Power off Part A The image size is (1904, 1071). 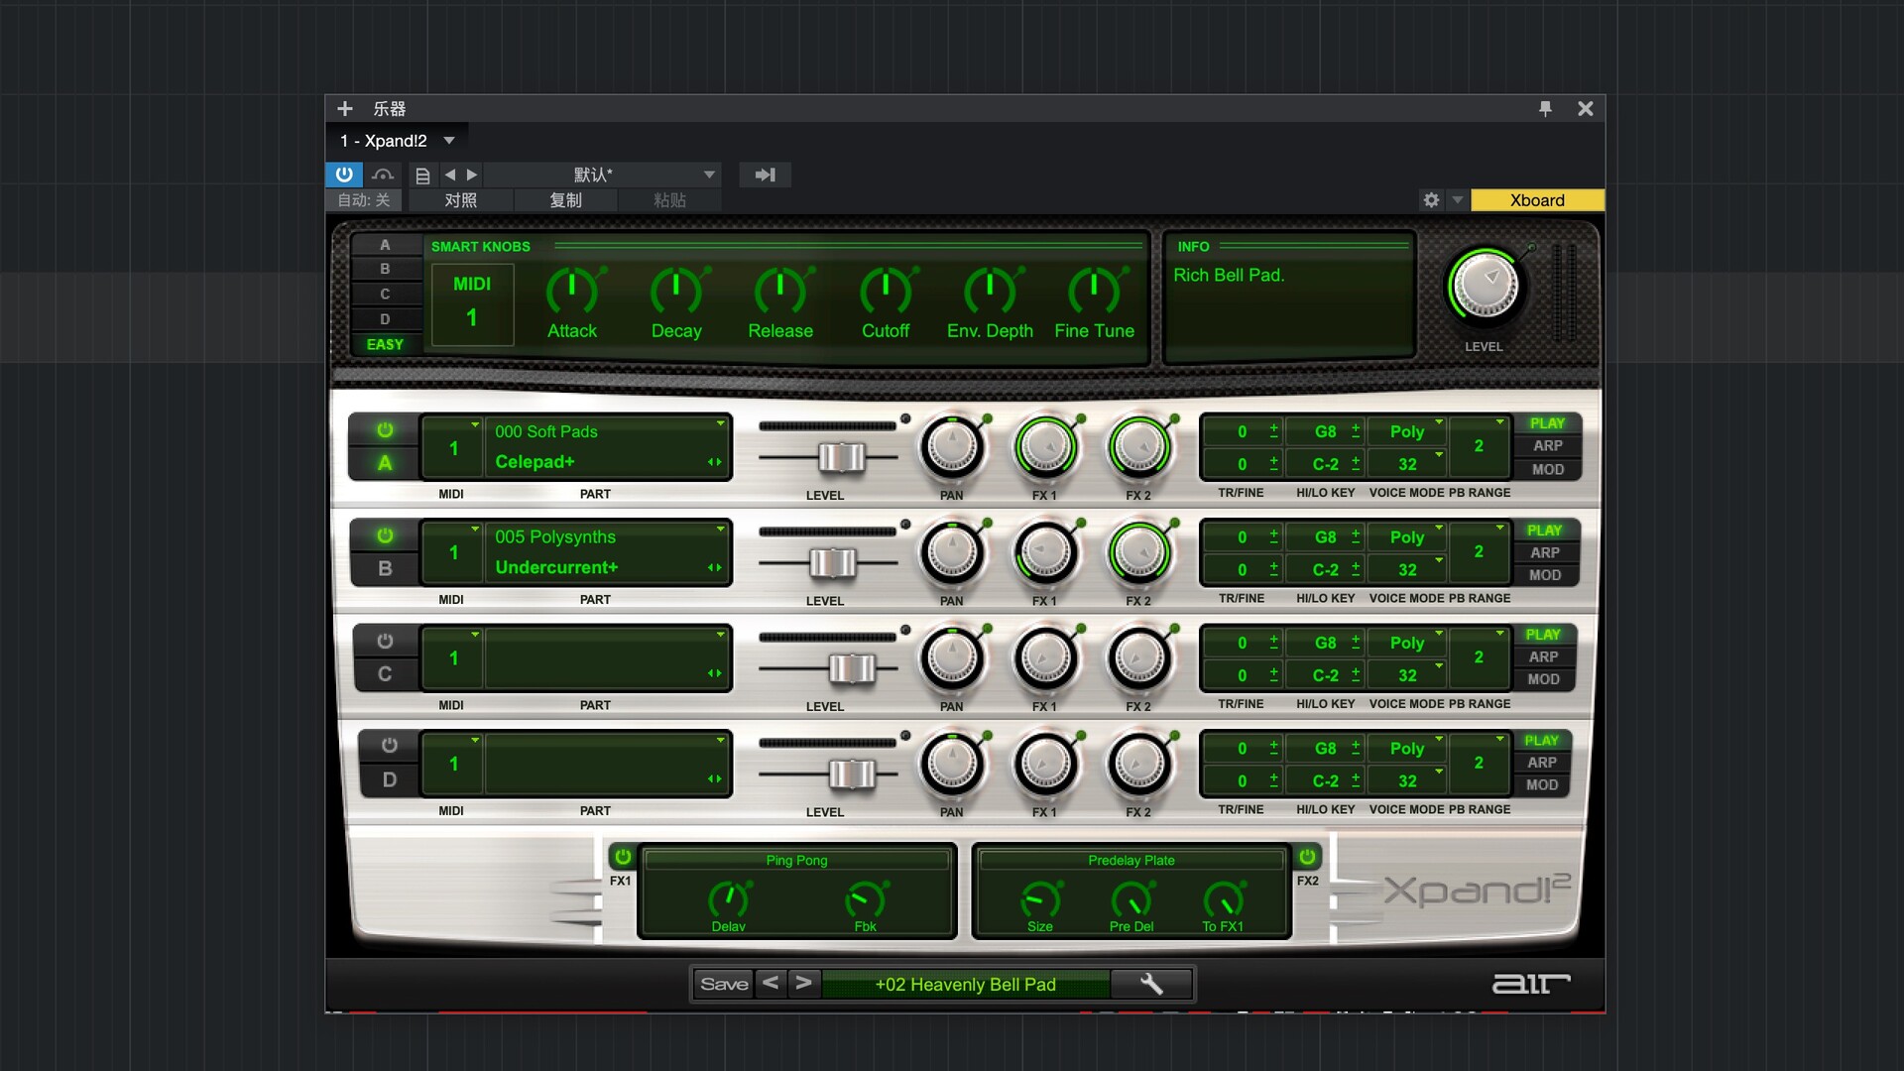pos(383,428)
